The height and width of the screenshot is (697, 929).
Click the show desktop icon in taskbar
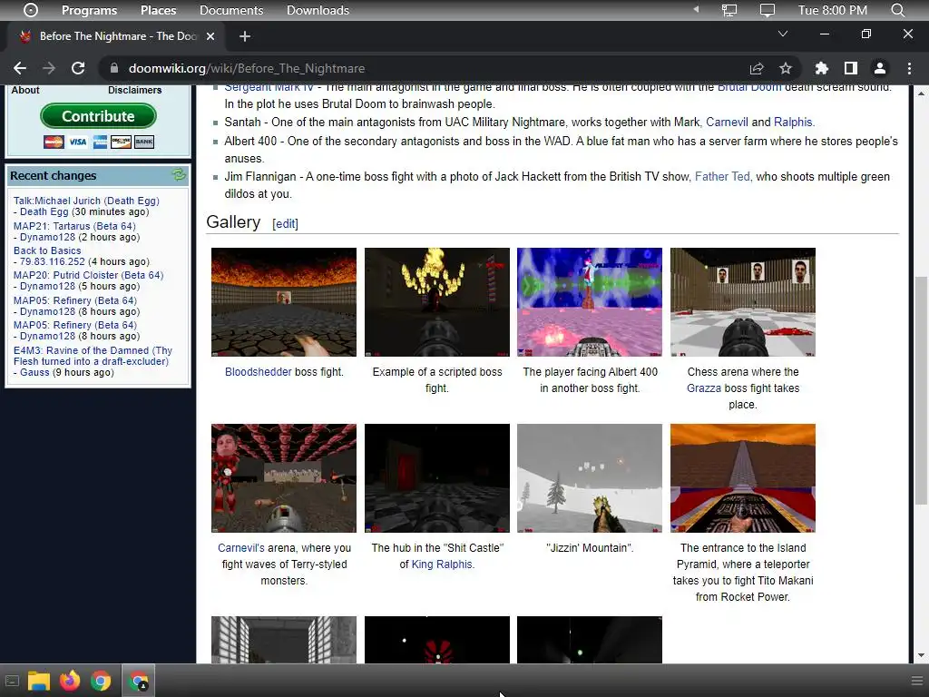(12, 681)
